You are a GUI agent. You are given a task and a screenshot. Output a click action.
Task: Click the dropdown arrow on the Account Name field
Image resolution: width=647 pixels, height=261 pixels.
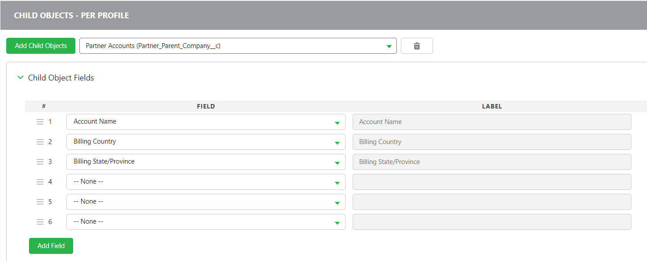tap(338, 121)
